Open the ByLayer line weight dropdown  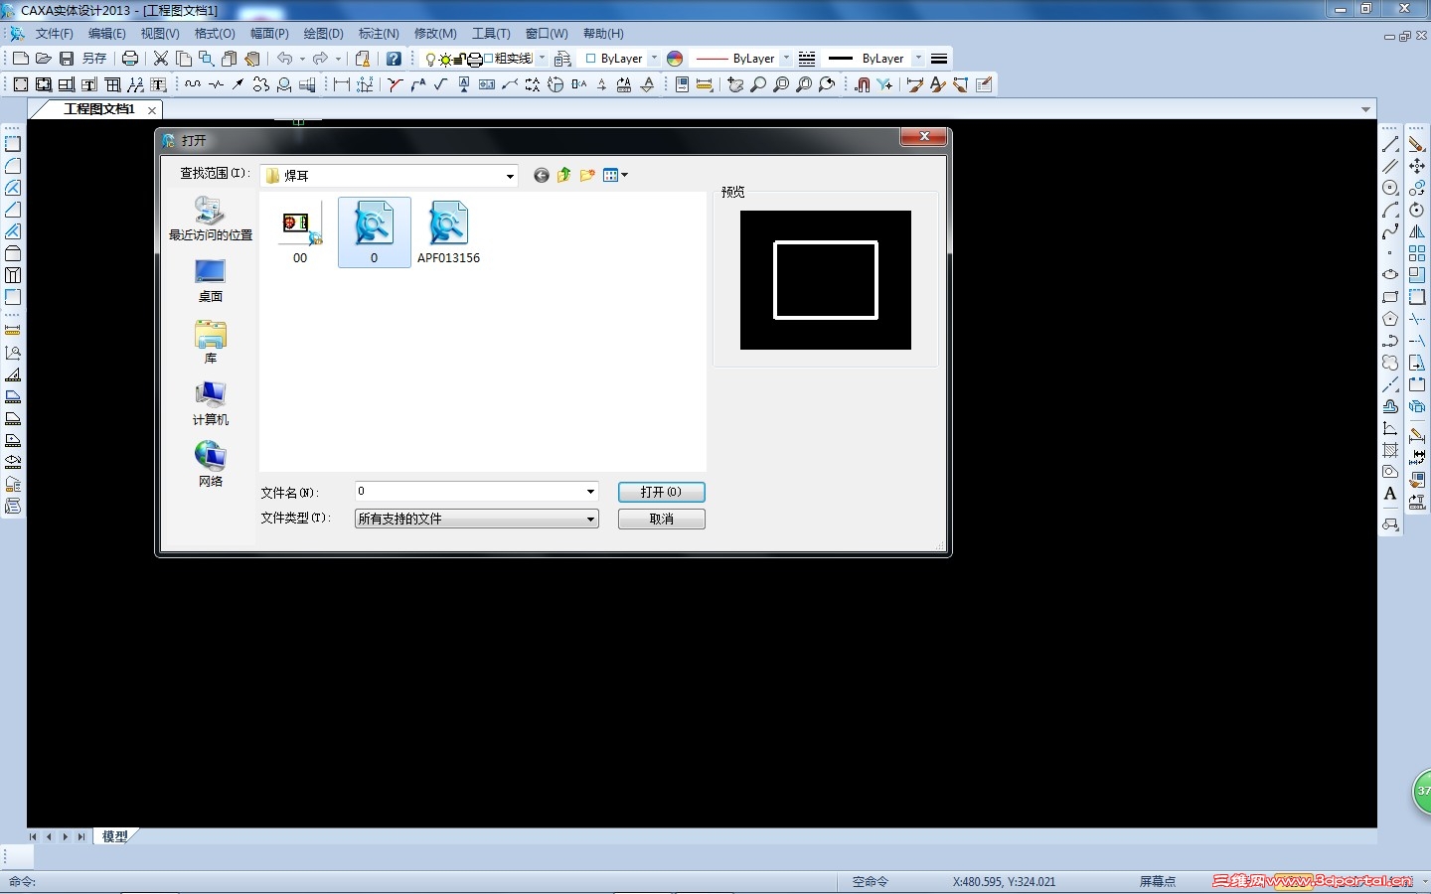coord(918,59)
